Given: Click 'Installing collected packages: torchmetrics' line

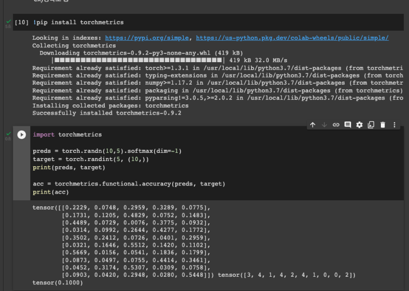Looking at the screenshot, I should pos(110,105).
